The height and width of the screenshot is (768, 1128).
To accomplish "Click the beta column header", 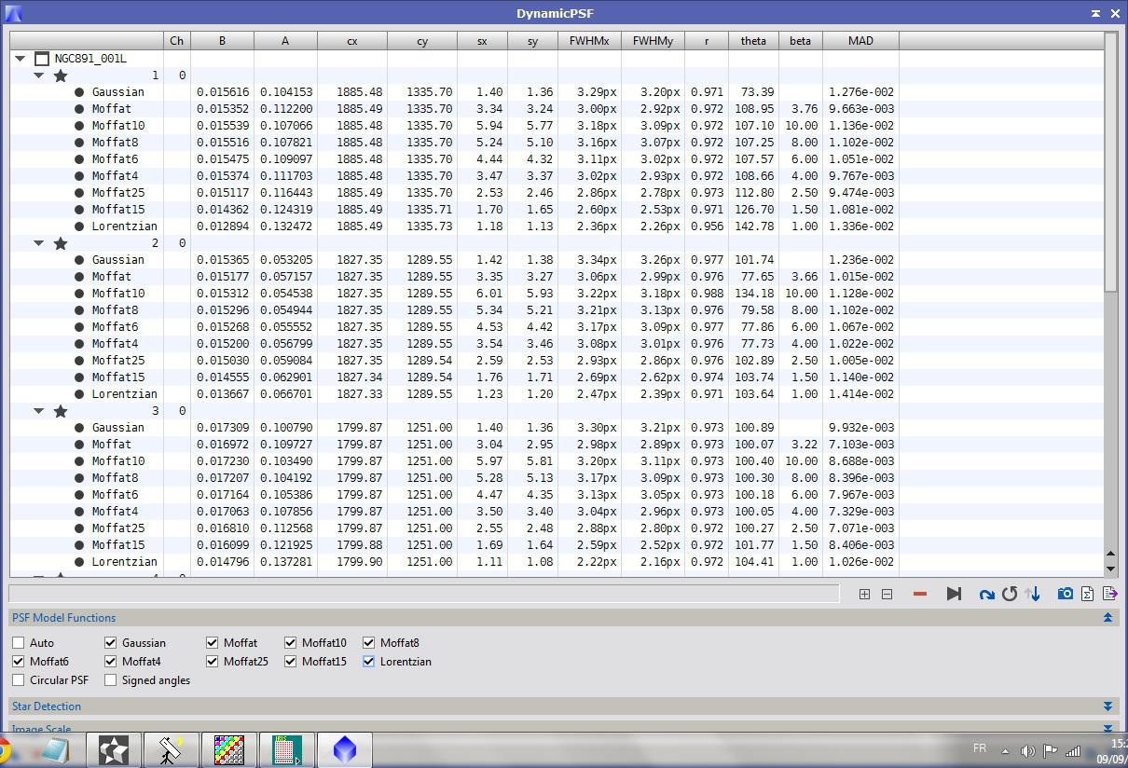I will point(800,41).
